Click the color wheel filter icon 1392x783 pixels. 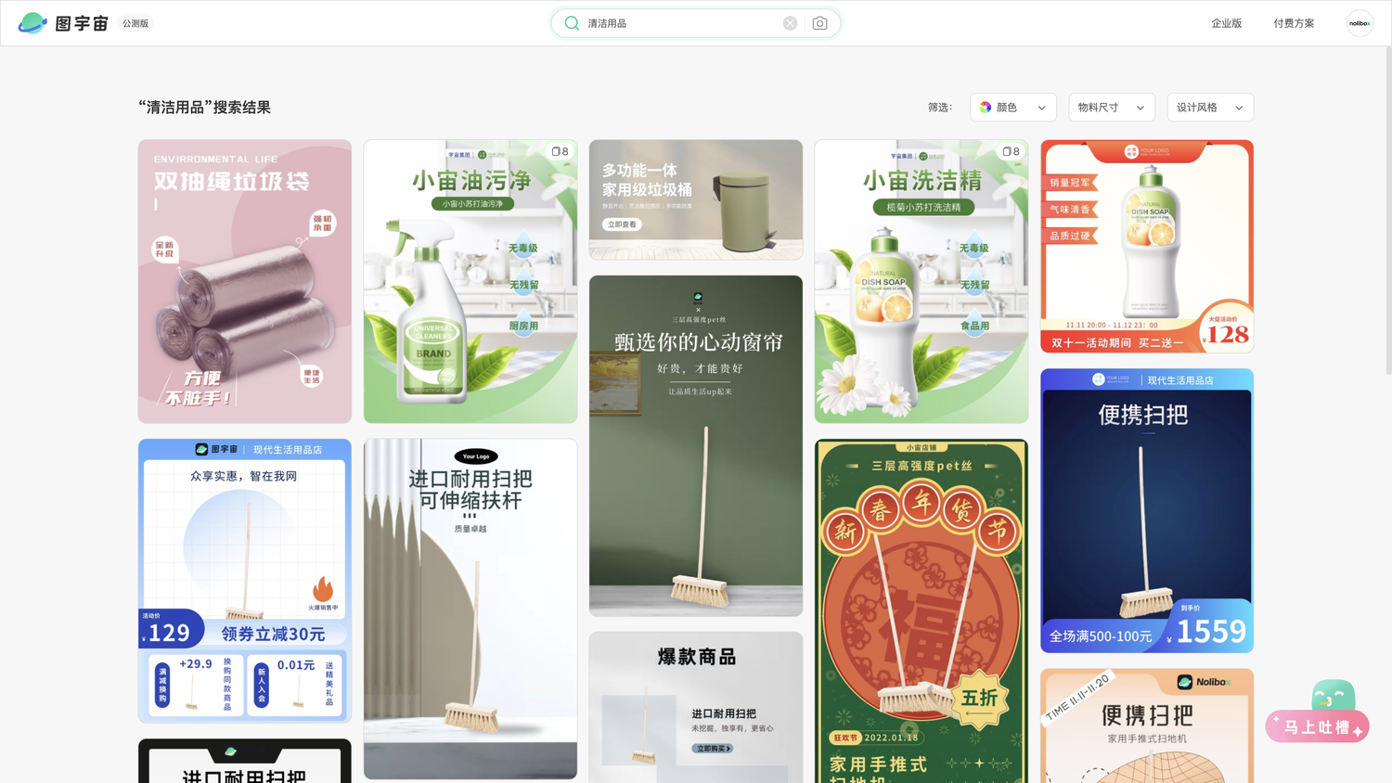[986, 108]
